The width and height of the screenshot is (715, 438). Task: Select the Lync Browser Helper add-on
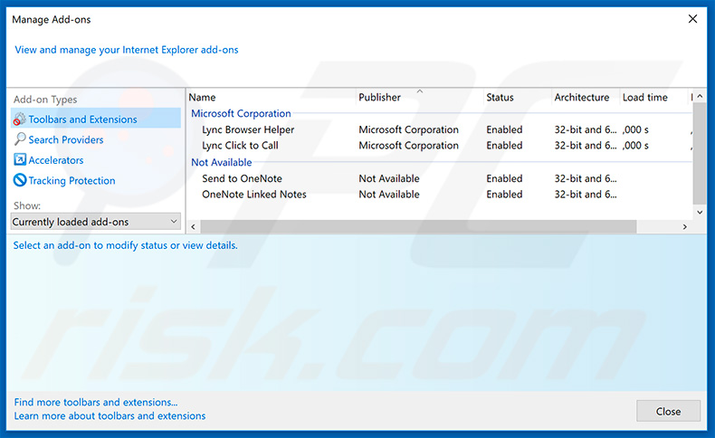pyautogui.click(x=248, y=130)
